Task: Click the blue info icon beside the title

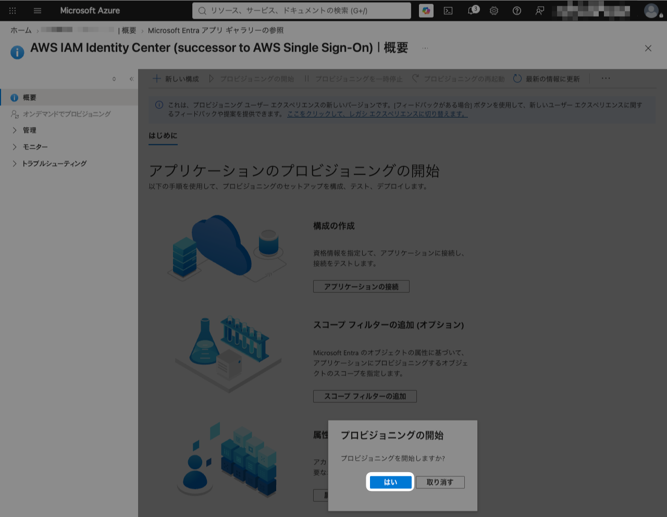Action: click(17, 52)
